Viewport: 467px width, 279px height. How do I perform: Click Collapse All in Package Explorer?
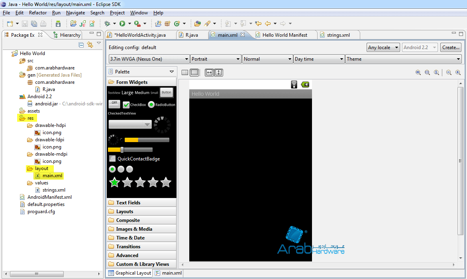(x=81, y=45)
